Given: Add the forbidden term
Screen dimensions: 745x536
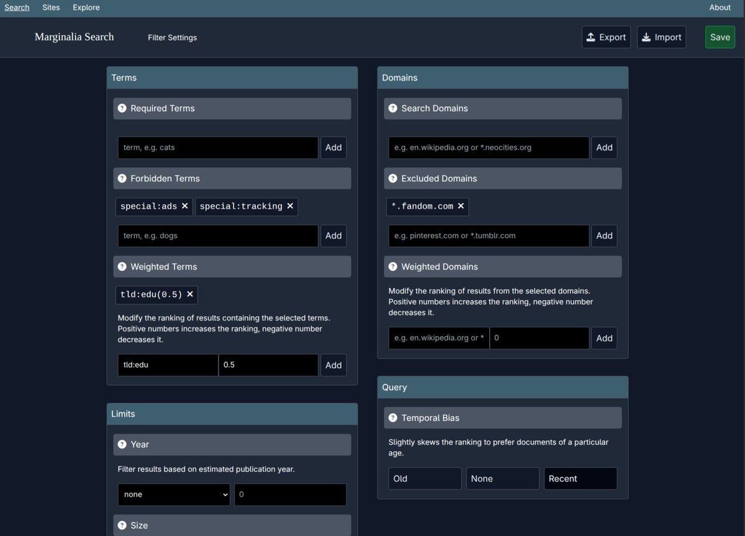Looking at the screenshot, I should pos(333,235).
